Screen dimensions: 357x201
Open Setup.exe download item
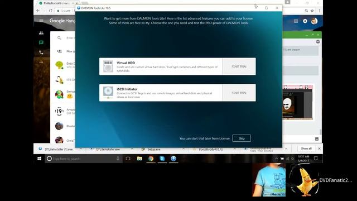(x=151, y=149)
